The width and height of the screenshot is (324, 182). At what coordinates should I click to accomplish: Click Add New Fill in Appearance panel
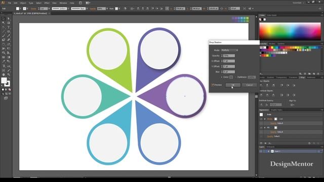click(x=265, y=143)
